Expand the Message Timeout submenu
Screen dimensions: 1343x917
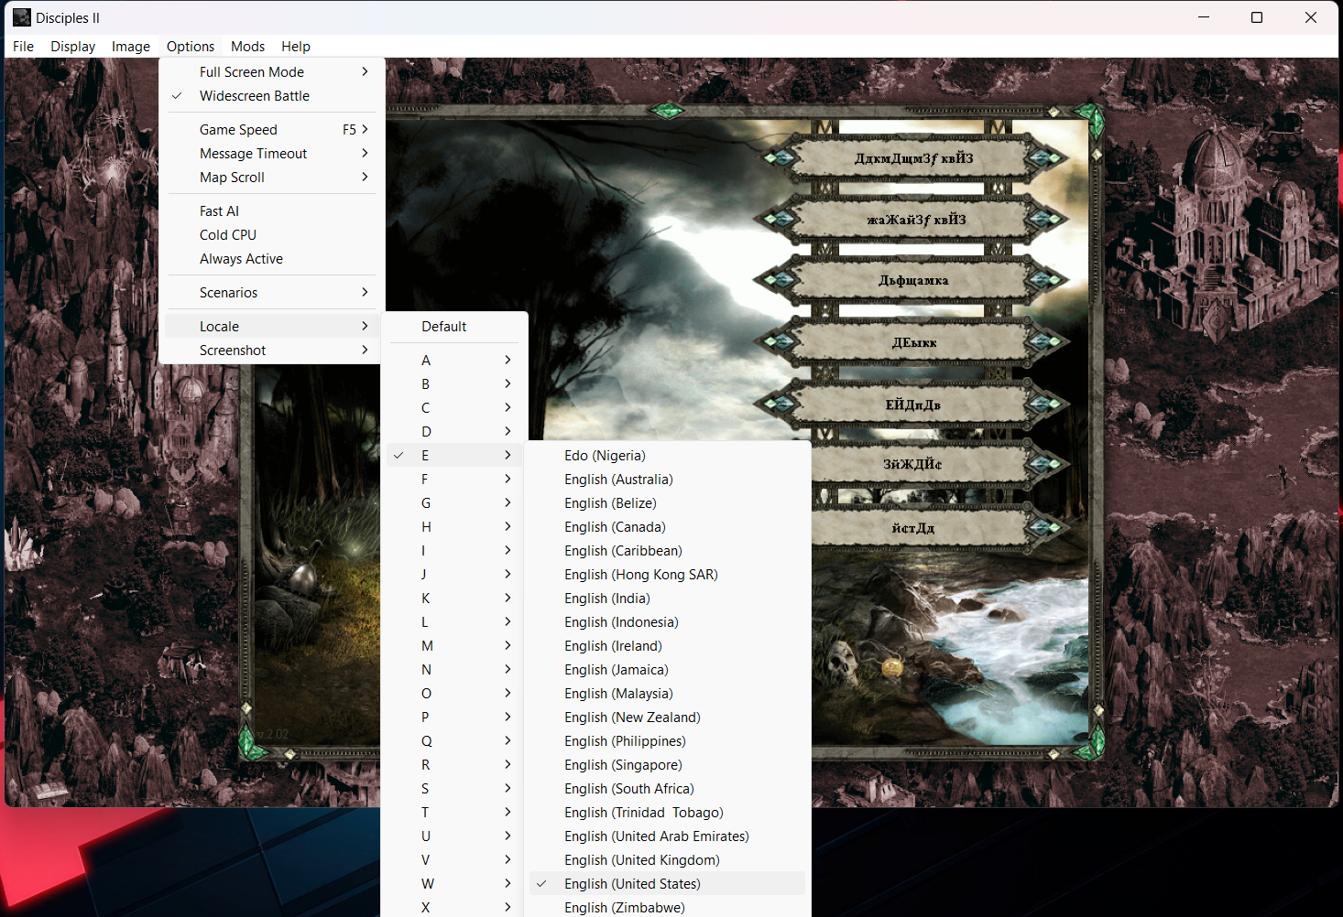270,154
